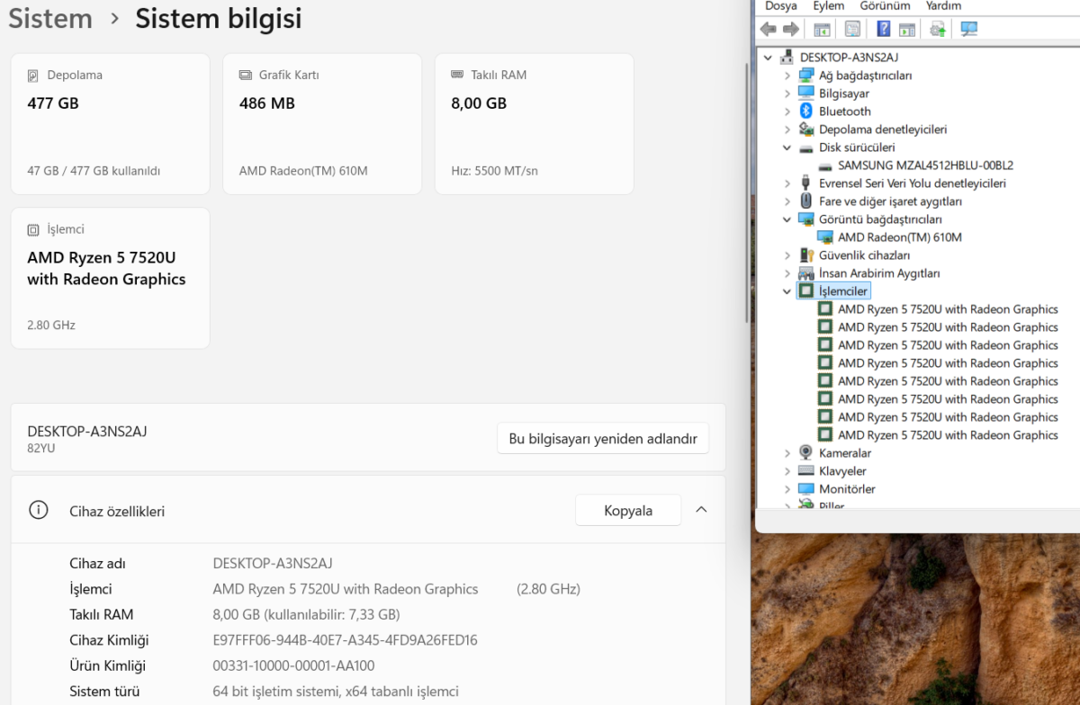This screenshot has height=705, width=1080.
Task: Expand the Depolama denetleyicileri node
Action: [x=787, y=129]
